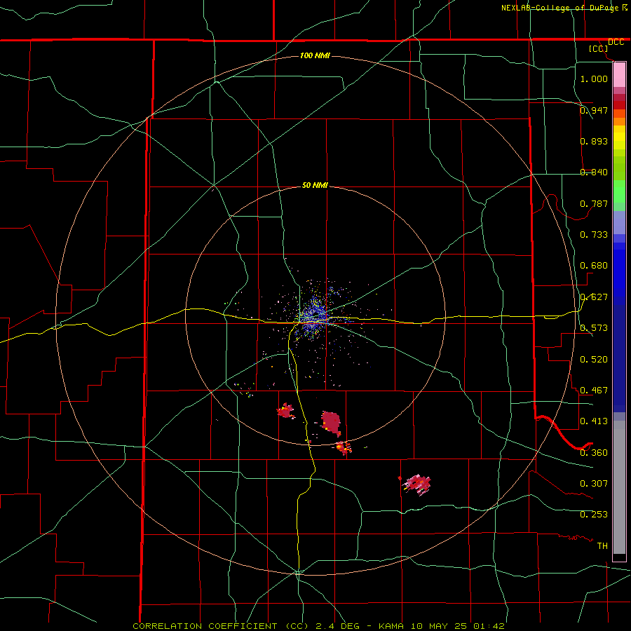Screen dimensions: 631x631
Task: Click the 0.413 legend value
Action: [x=594, y=421]
